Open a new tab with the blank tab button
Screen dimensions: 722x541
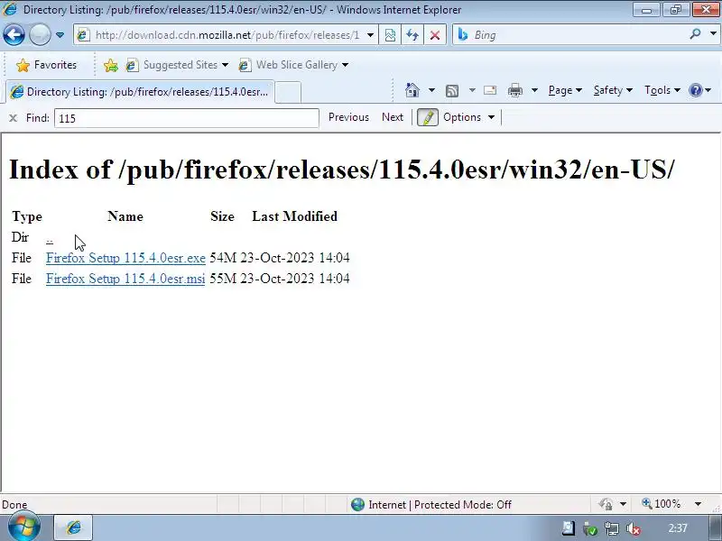click(288, 92)
